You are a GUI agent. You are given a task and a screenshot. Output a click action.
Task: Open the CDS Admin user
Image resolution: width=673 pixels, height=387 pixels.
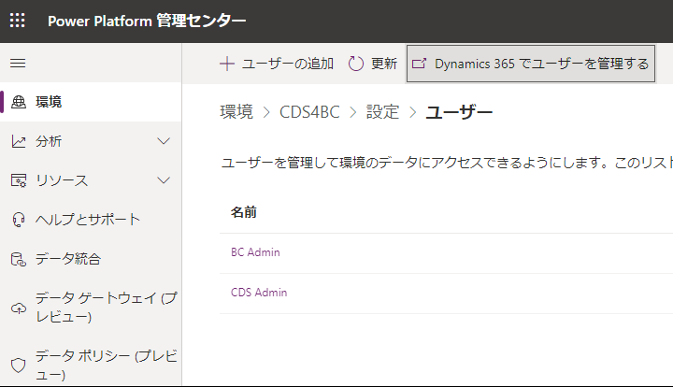(259, 293)
